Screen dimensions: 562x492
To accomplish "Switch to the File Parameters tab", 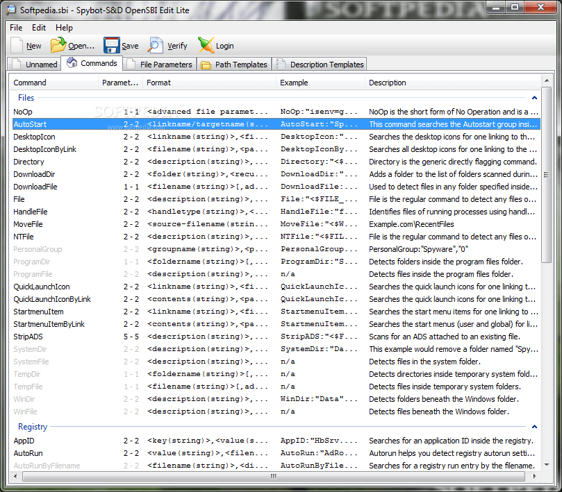I will click(x=160, y=65).
